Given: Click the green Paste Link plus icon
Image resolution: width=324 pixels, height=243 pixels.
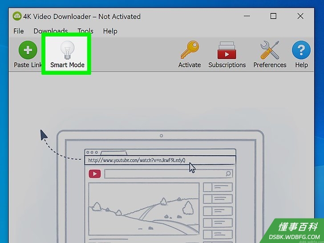Looking at the screenshot, I should tap(28, 50).
